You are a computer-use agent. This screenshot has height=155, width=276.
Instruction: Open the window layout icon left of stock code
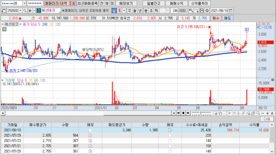point(3,11)
